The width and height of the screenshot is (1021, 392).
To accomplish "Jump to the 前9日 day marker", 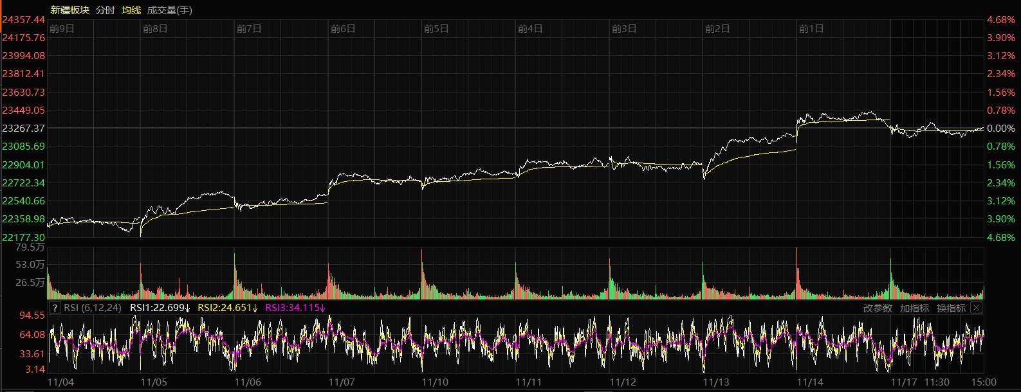I will click(x=62, y=29).
